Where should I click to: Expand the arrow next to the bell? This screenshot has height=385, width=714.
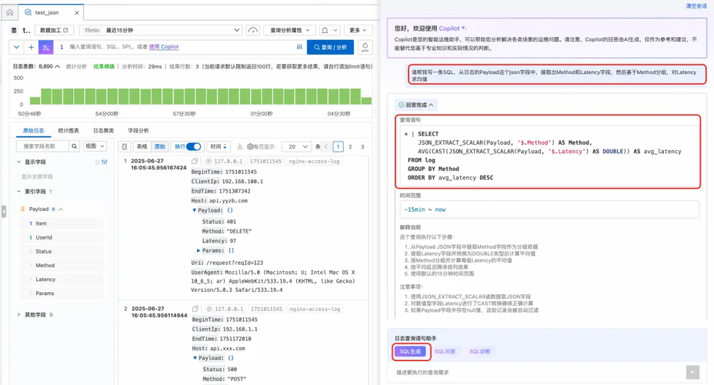point(335,30)
